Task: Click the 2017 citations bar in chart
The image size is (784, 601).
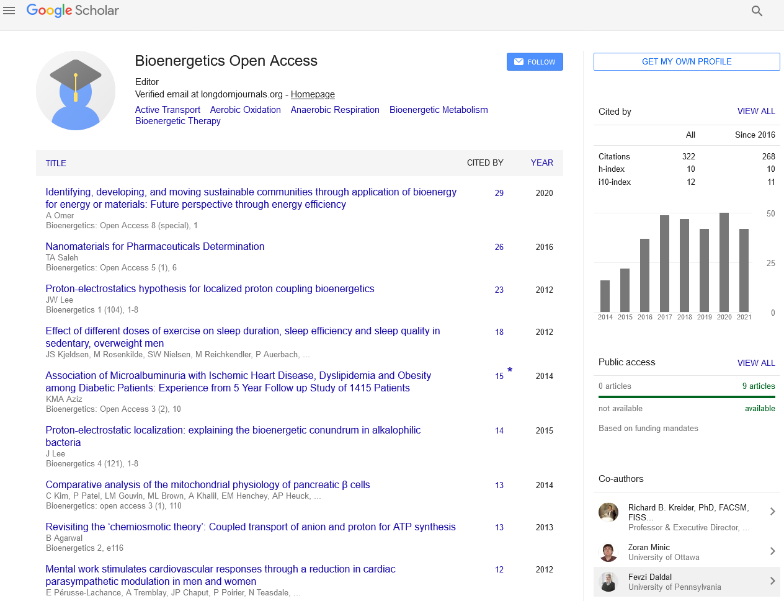Action: (x=664, y=263)
